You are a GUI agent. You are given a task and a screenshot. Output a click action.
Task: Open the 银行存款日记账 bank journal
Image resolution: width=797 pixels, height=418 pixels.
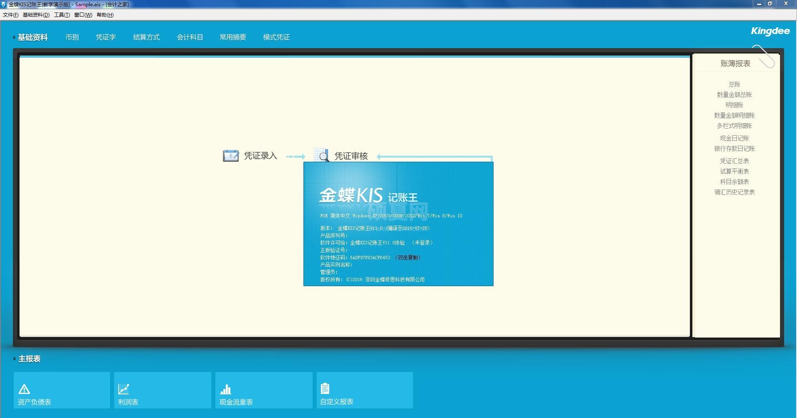pos(734,148)
